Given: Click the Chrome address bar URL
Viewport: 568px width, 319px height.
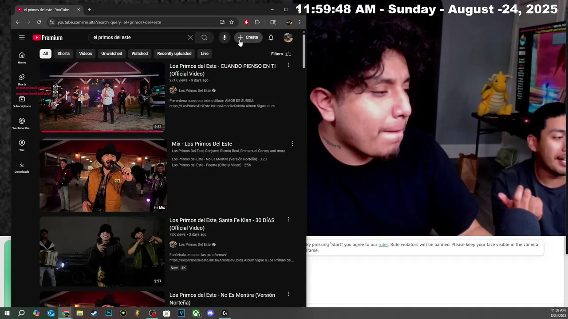Looking at the screenshot, I should (109, 22).
